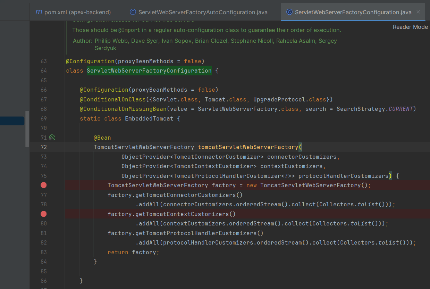Click the Maven icon on the pom.xml tab
The image size is (430, 289).
(39, 12)
